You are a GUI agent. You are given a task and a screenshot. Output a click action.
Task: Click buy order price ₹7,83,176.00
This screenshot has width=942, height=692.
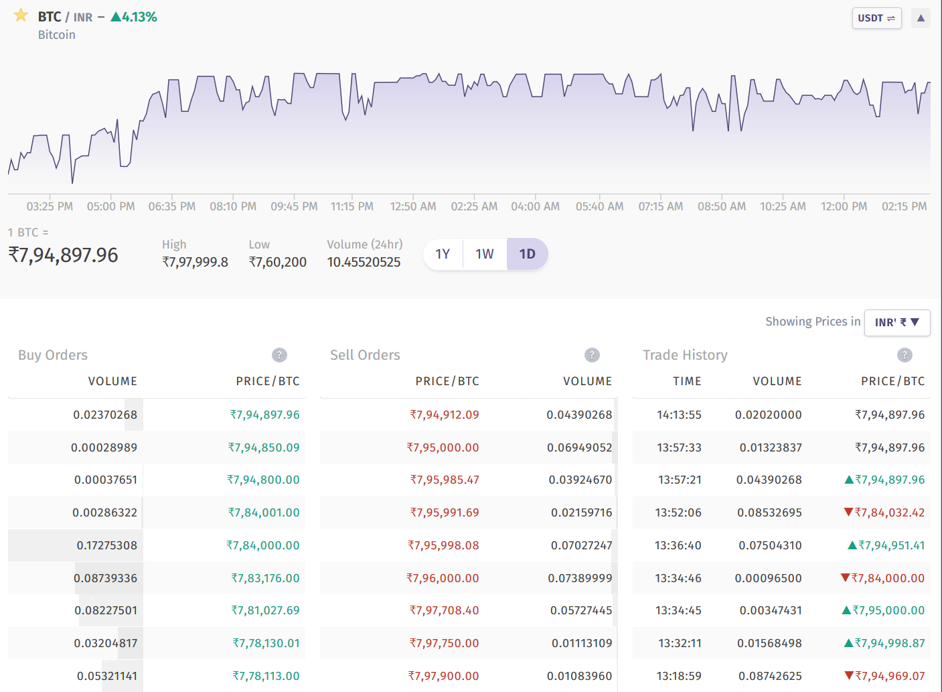(265, 578)
